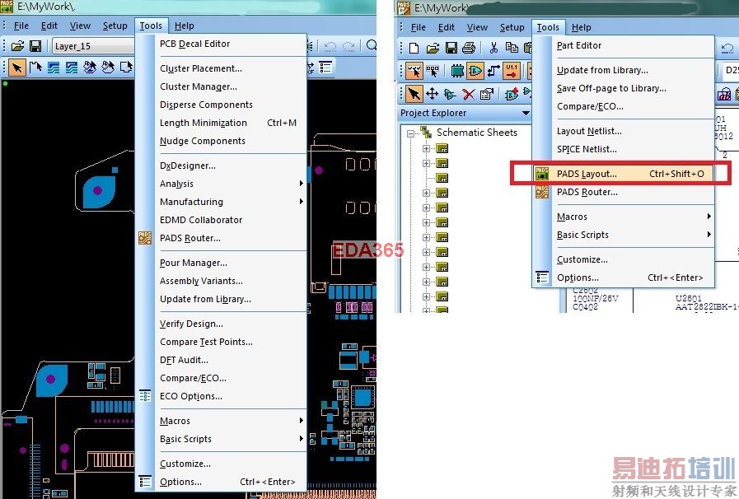The height and width of the screenshot is (499, 739).
Task: Toggle the Select Gates filter icon
Action: [x=475, y=71]
